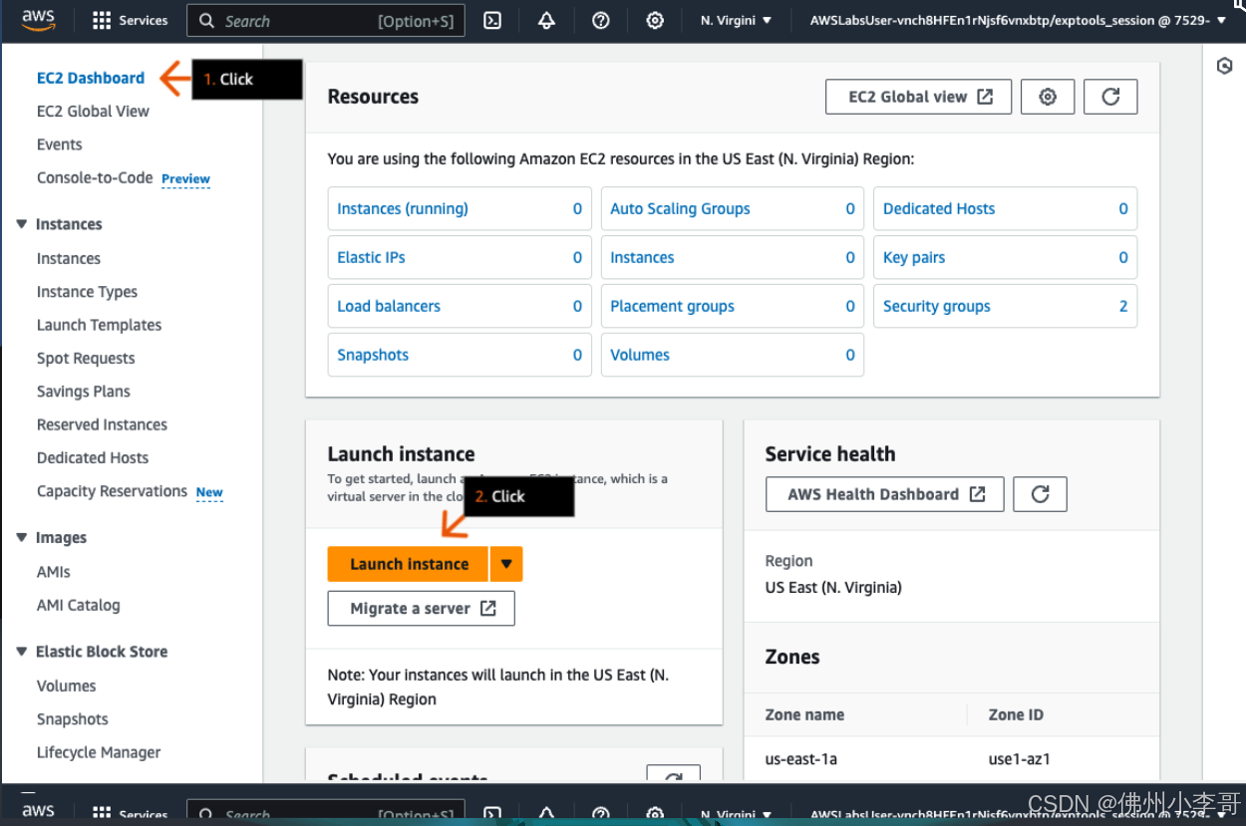This screenshot has width=1246, height=826.
Task: Open Snapshots in sidebar
Action: pyautogui.click(x=72, y=719)
